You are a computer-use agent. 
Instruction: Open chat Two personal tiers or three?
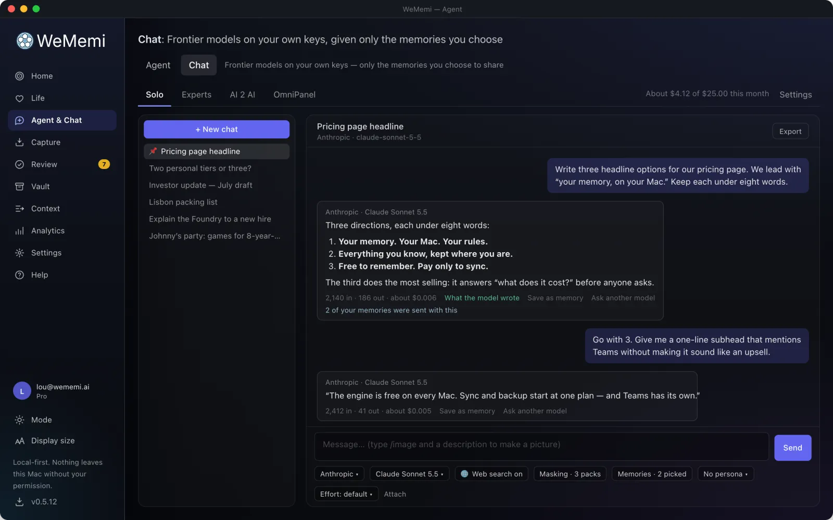(x=217, y=168)
